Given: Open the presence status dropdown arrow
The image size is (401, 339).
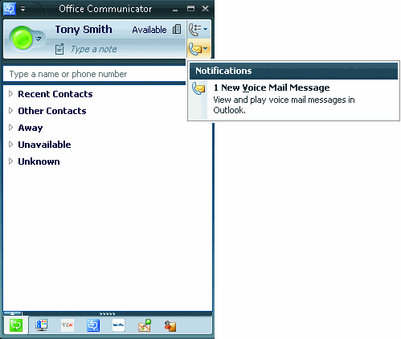Looking at the screenshot, I should pyautogui.click(x=39, y=39).
